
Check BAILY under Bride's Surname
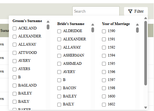click(59, 105)
